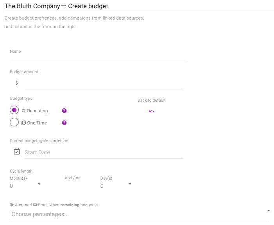Click the One Time stacked-pages icon
The height and width of the screenshot is (225, 274).
(23, 123)
